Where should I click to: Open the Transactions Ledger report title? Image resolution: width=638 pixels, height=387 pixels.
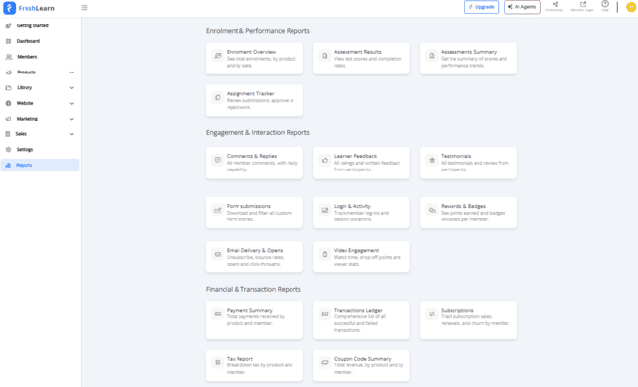tap(358, 310)
